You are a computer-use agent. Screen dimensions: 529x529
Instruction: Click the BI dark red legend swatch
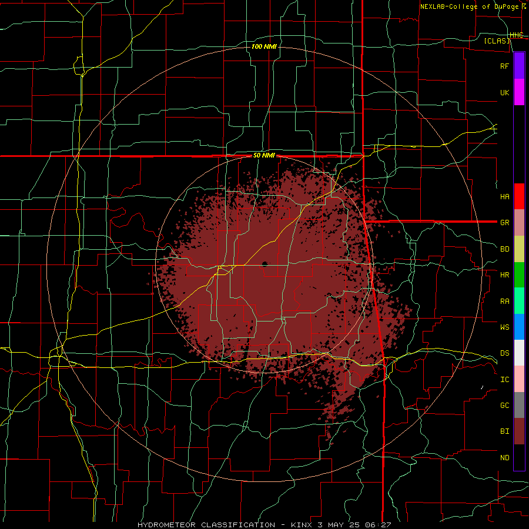click(x=519, y=431)
